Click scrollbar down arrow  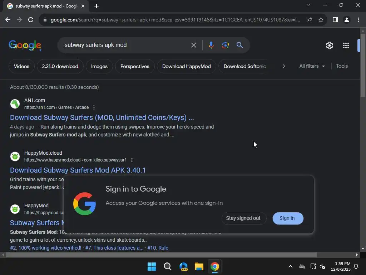pos(363,249)
